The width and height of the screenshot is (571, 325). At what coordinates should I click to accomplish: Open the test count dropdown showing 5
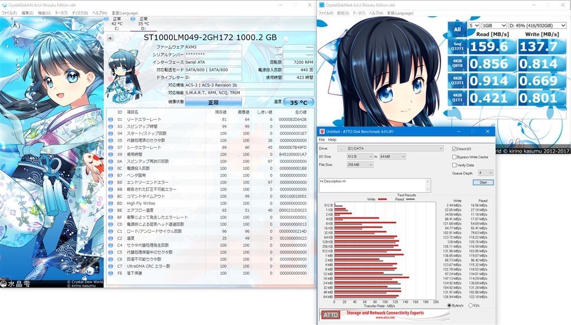click(x=474, y=26)
